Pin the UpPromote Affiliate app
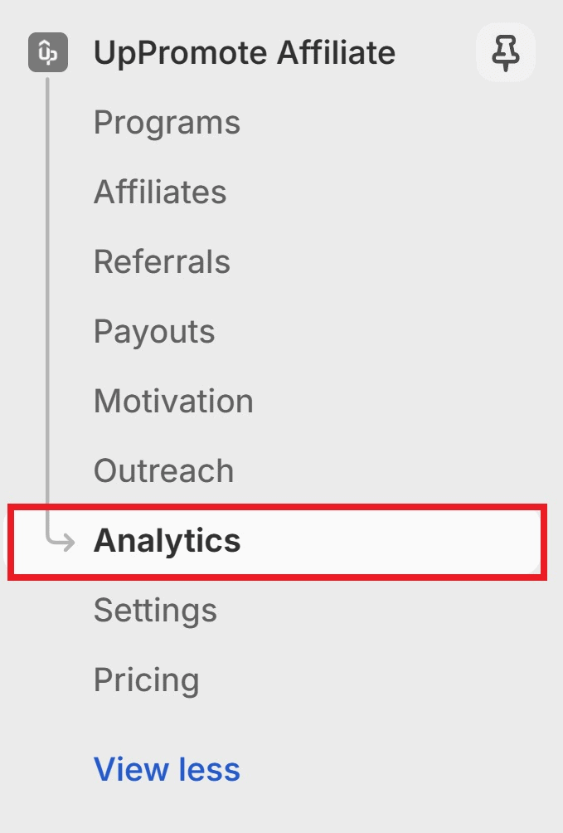 506,52
